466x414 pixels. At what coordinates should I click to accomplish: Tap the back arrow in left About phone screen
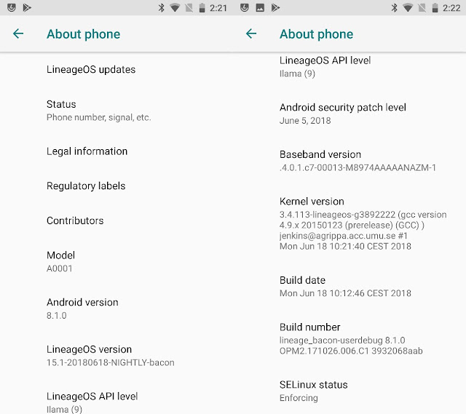point(18,33)
